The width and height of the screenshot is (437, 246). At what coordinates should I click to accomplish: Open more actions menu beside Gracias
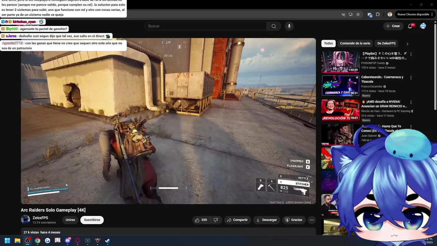pyautogui.click(x=312, y=220)
